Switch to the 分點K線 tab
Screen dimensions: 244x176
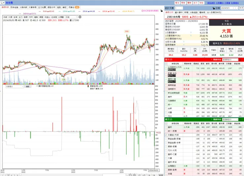pyautogui.click(x=23, y=7)
